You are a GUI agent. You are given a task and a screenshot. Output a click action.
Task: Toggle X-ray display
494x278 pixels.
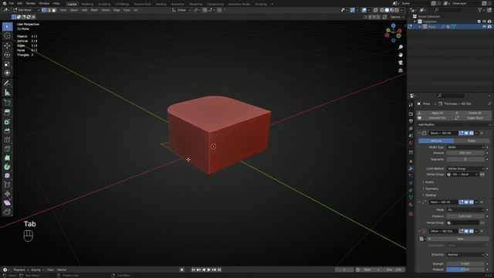click(376, 10)
